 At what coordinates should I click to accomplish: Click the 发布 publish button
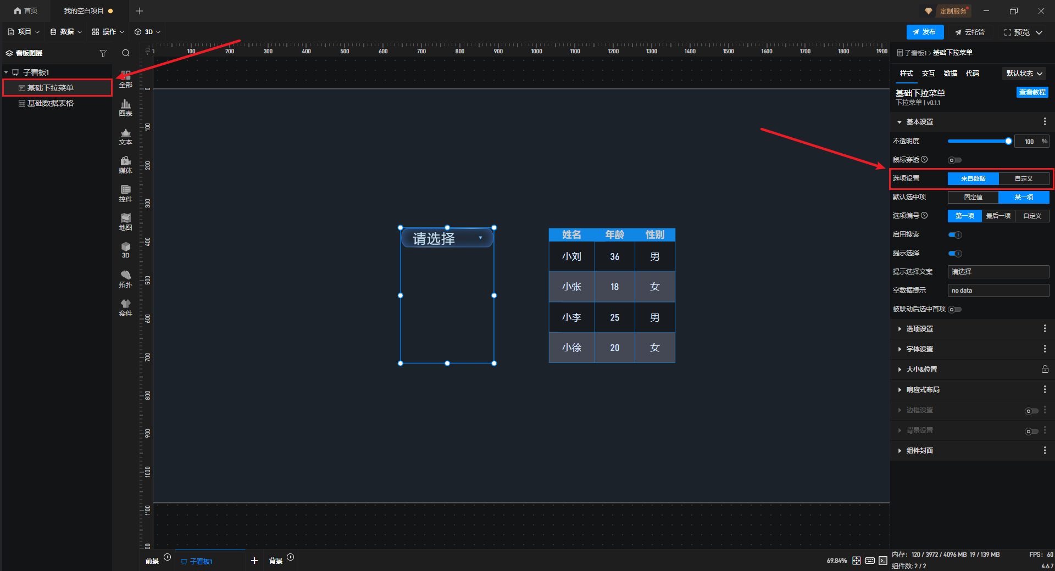pos(925,32)
